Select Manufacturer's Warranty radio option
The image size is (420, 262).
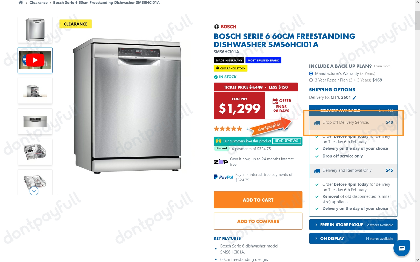point(311,74)
